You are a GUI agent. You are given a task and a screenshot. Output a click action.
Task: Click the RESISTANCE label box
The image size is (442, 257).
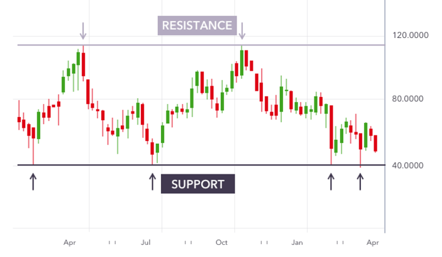(197, 26)
